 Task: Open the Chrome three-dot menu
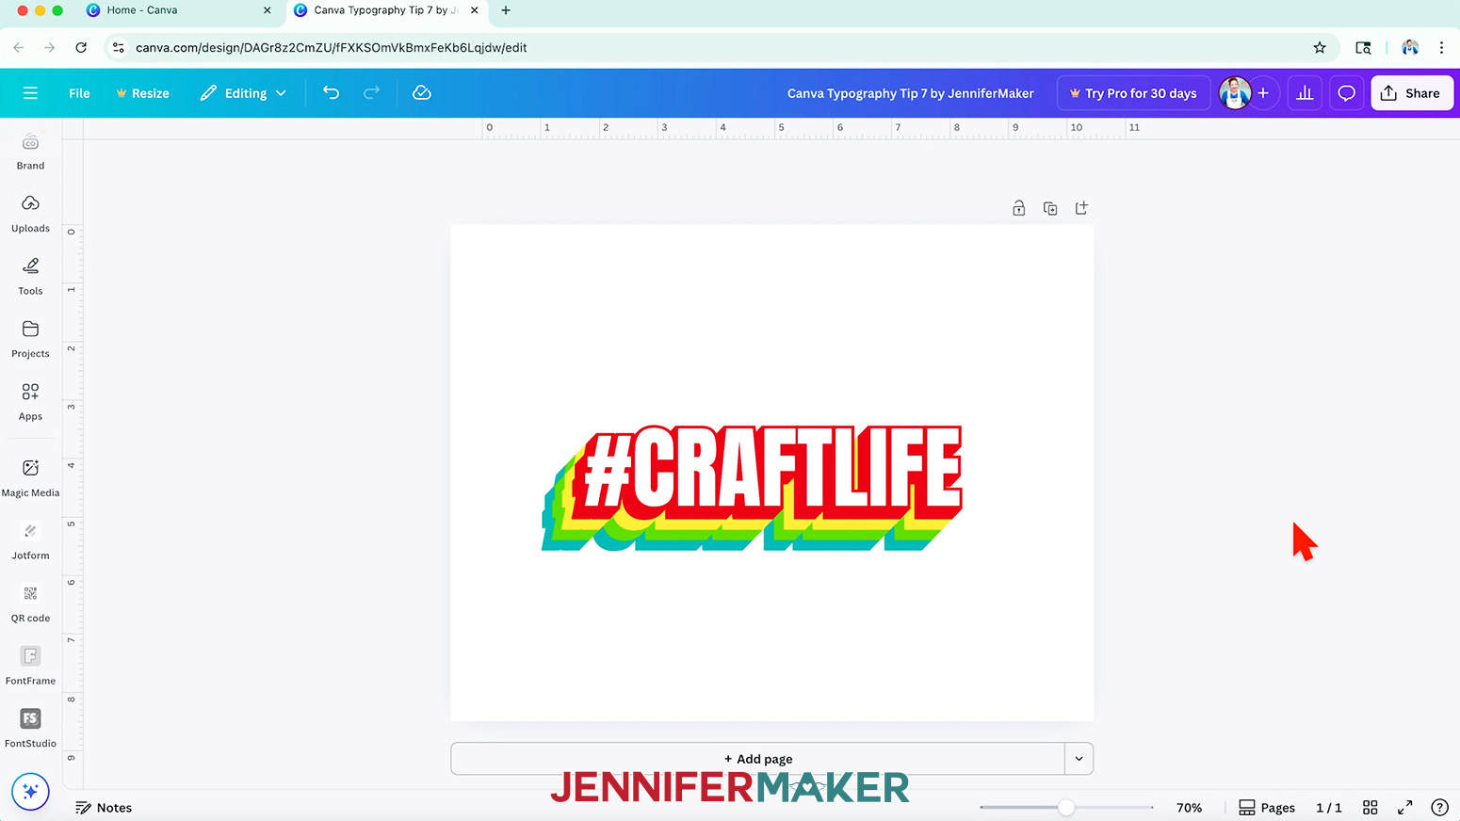coord(1441,47)
